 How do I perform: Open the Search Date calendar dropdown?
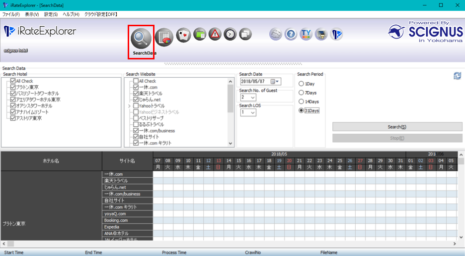276,81
